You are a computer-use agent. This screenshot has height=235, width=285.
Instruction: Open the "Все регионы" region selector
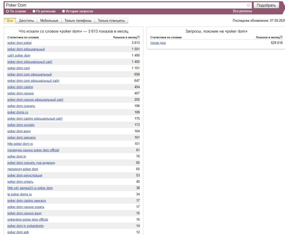242,11
